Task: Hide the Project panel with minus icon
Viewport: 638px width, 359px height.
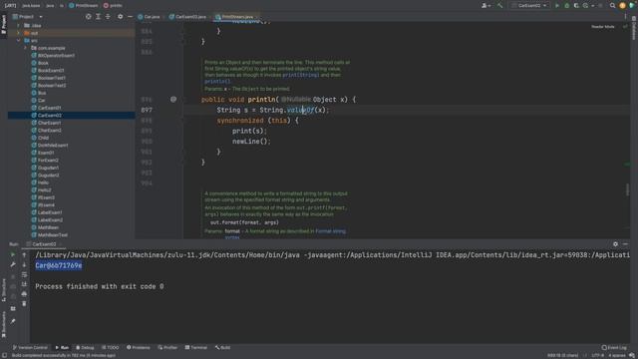Action: [x=130, y=17]
